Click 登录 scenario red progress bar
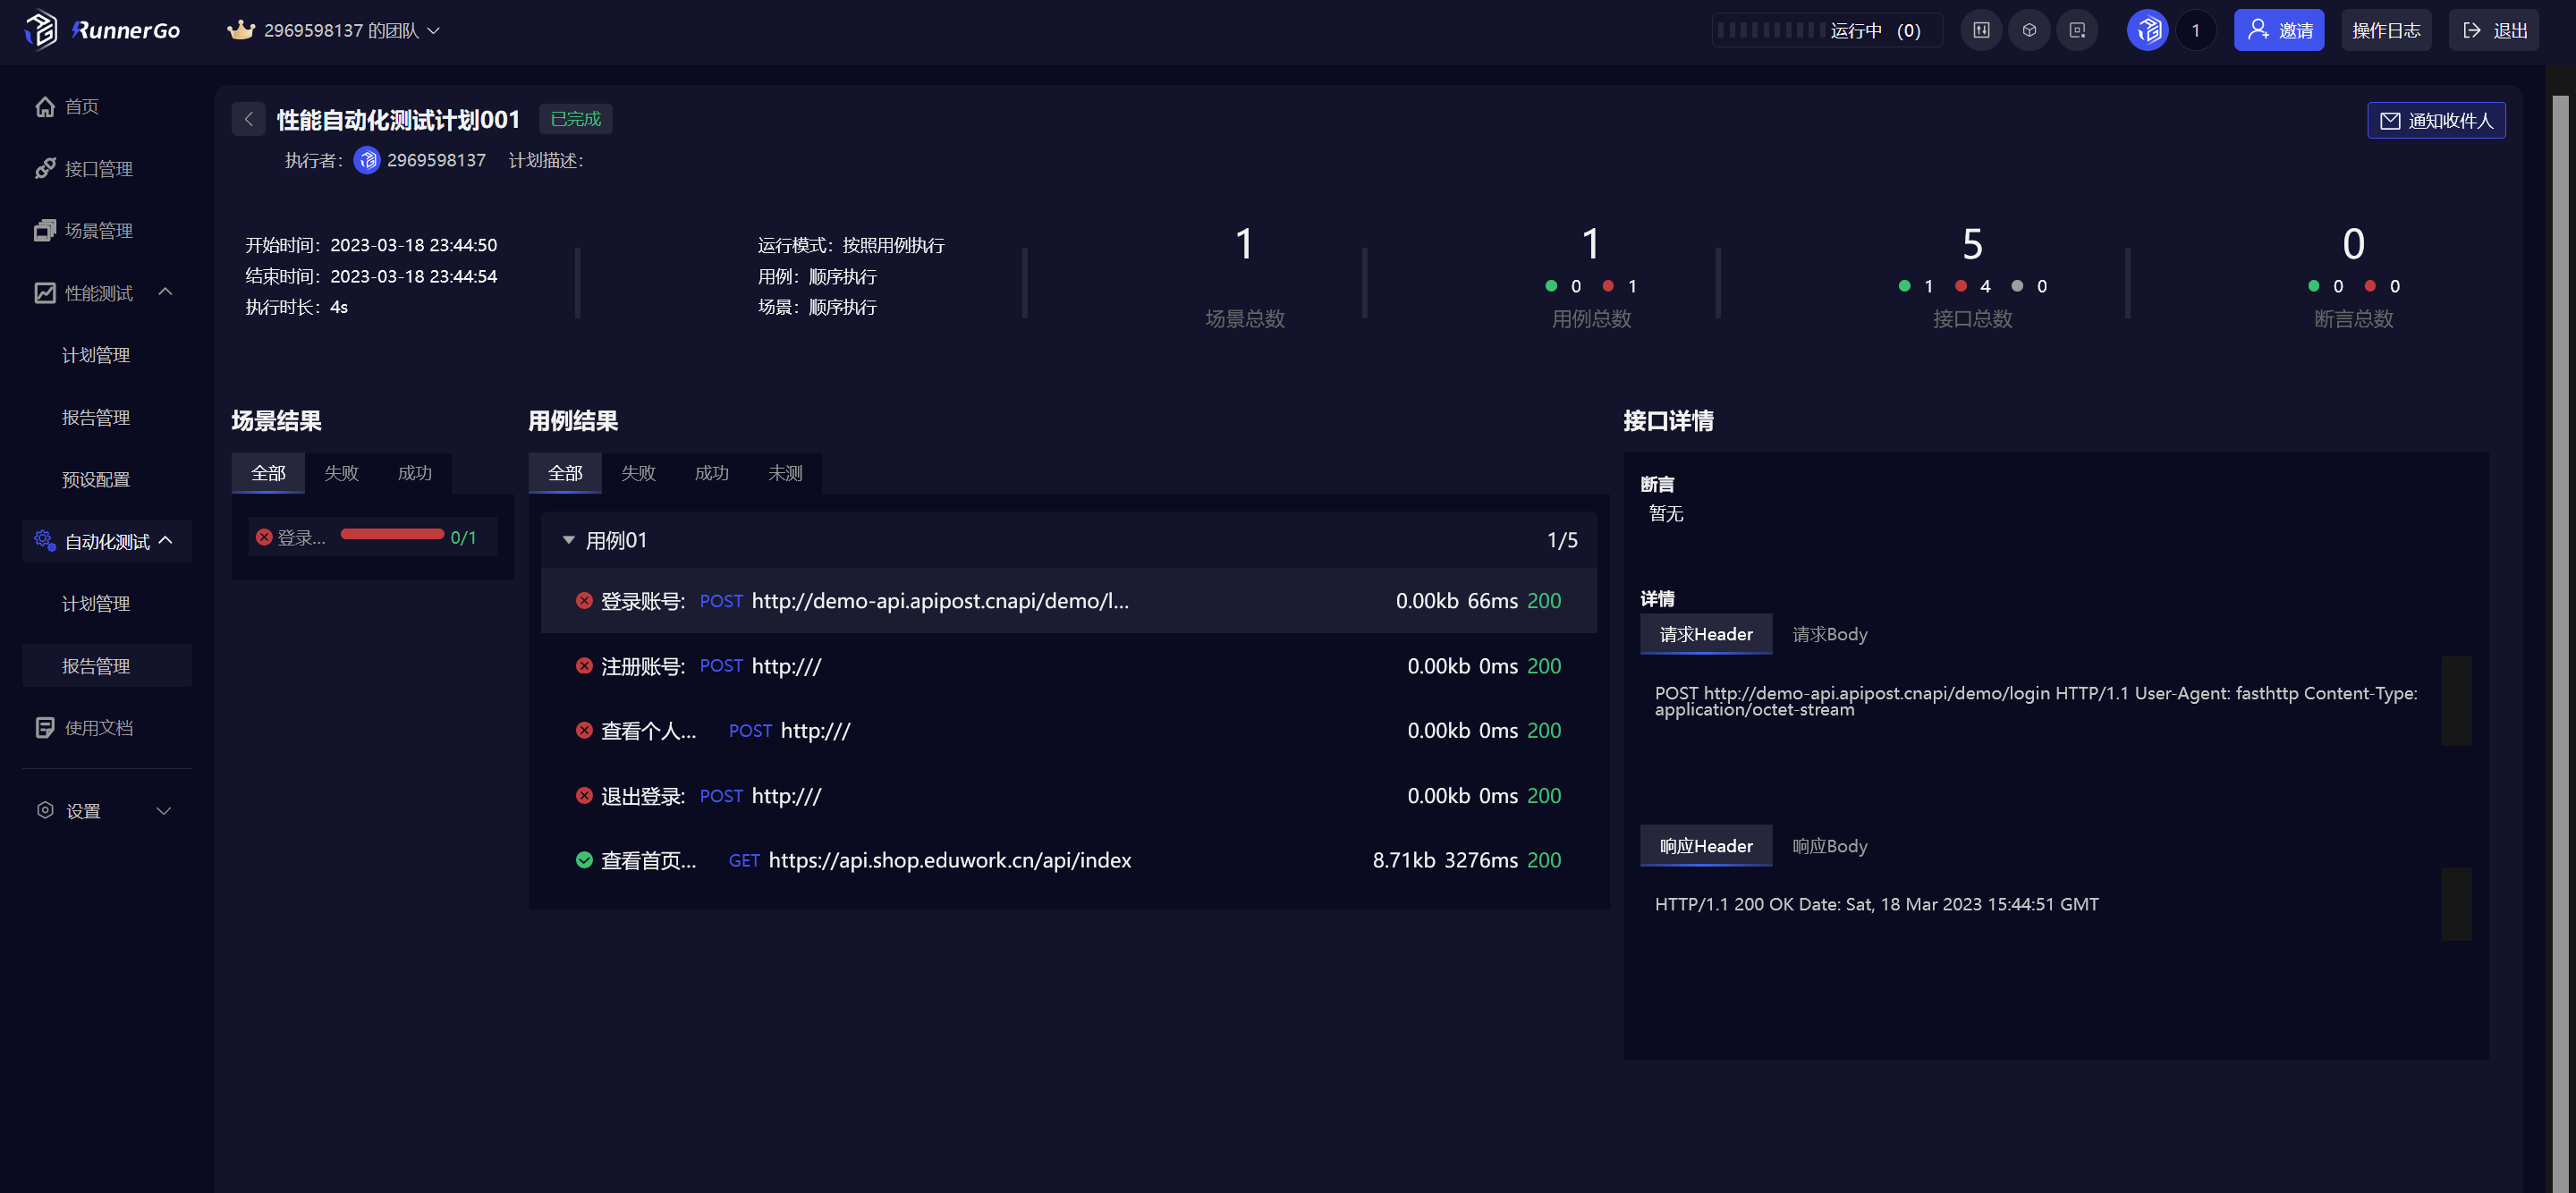Screen dimensions: 2576x1193 (x=392, y=534)
